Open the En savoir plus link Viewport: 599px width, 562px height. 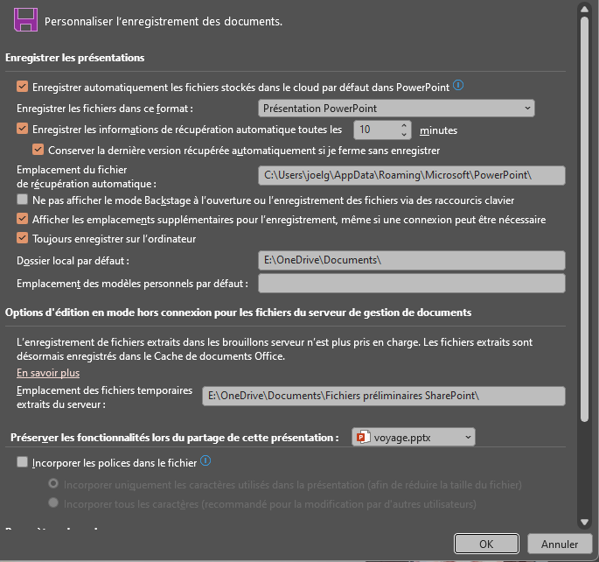[x=48, y=373]
